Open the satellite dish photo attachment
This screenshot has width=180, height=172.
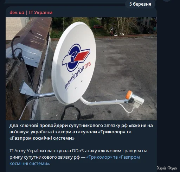click(81, 69)
